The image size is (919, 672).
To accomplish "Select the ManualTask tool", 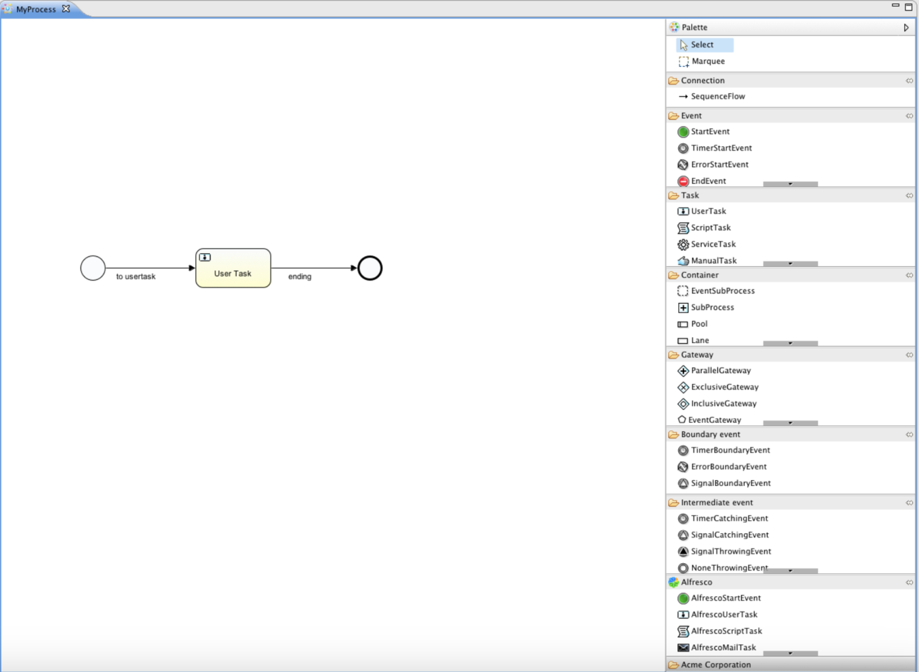I will coord(707,260).
